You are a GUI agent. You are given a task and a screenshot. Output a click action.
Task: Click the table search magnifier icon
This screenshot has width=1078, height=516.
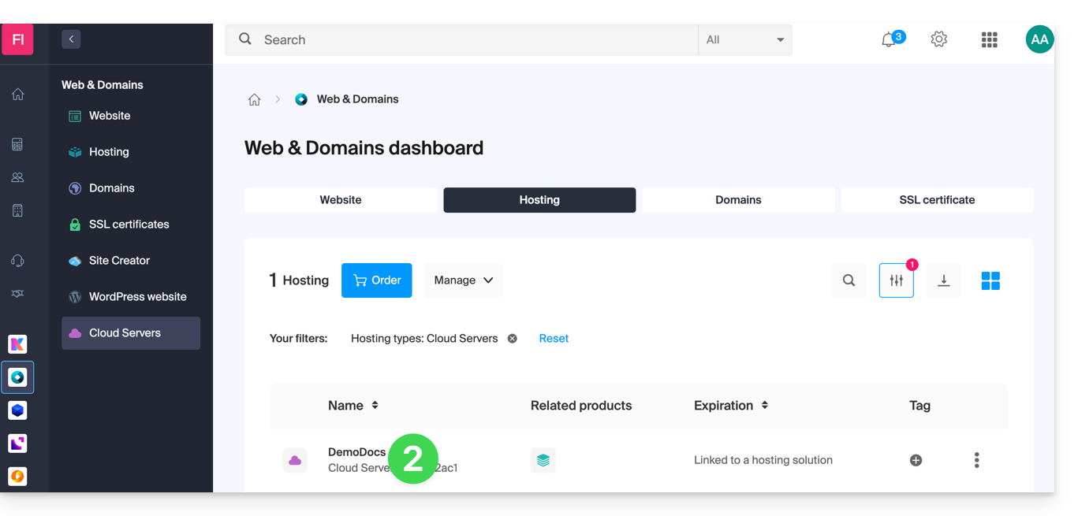point(849,280)
